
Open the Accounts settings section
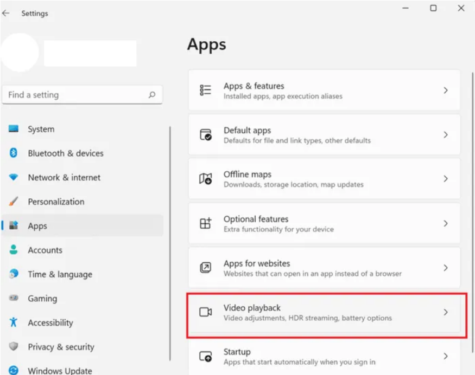click(45, 250)
